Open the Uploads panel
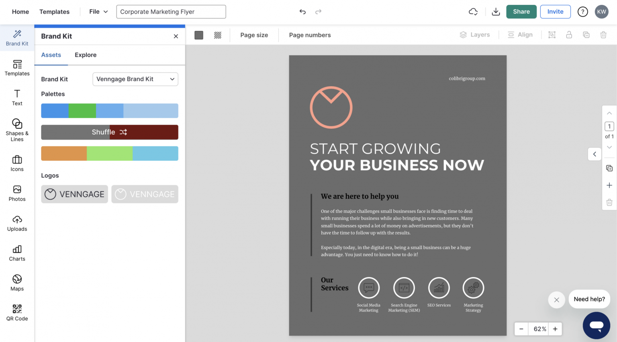This screenshot has width=617, height=342. pos(17,223)
